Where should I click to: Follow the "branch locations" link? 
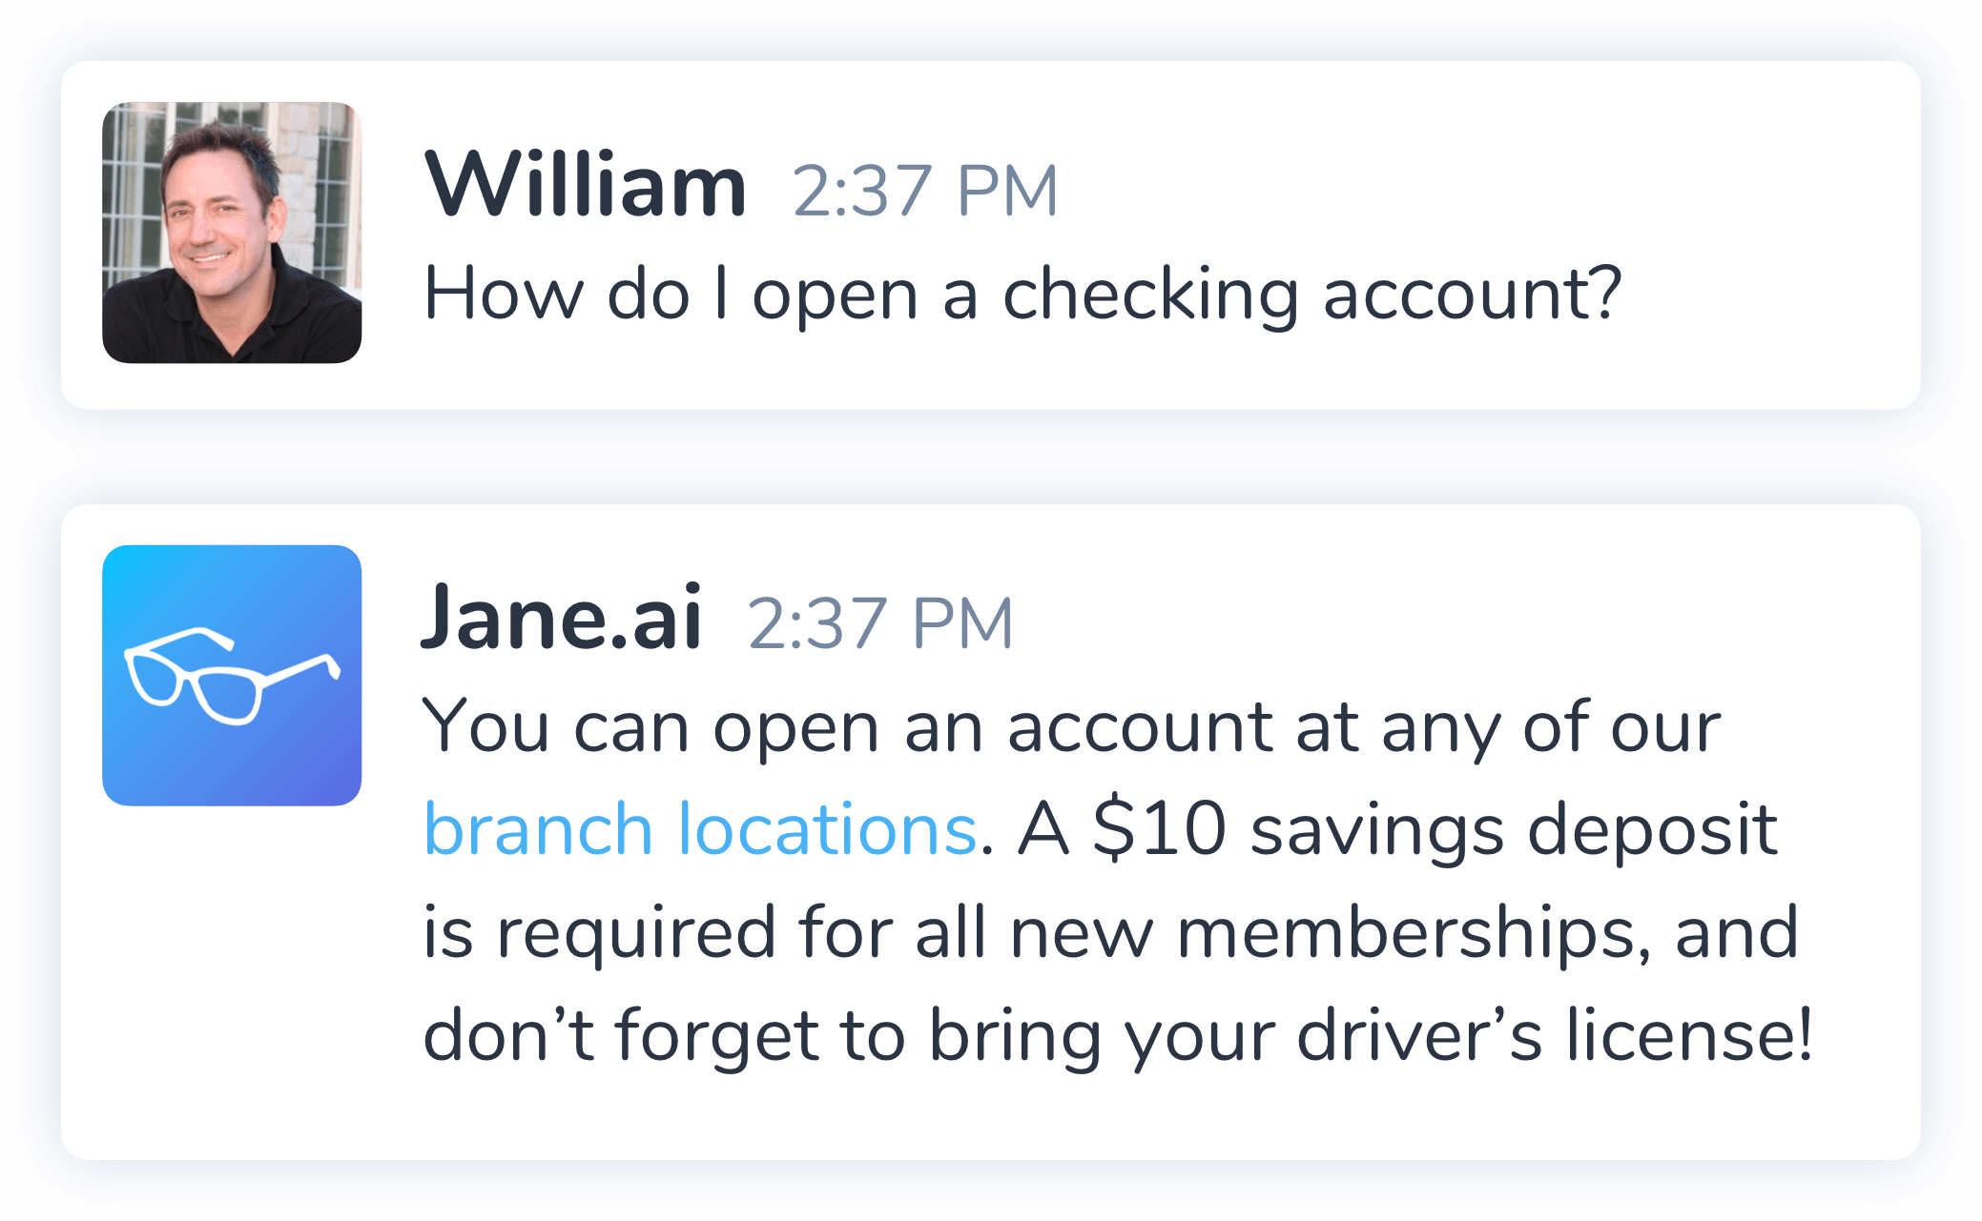[x=700, y=828]
